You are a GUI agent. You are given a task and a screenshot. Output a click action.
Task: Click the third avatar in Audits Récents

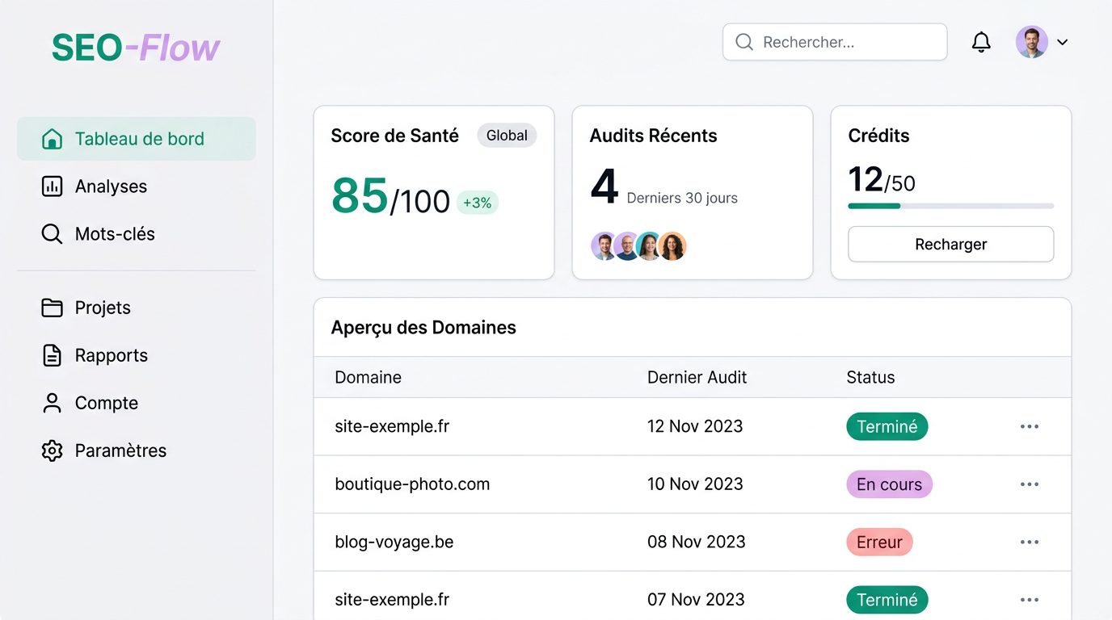coord(650,246)
